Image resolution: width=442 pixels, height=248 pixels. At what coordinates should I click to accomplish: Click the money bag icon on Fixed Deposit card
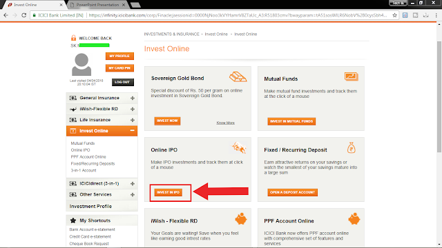tap(352, 148)
